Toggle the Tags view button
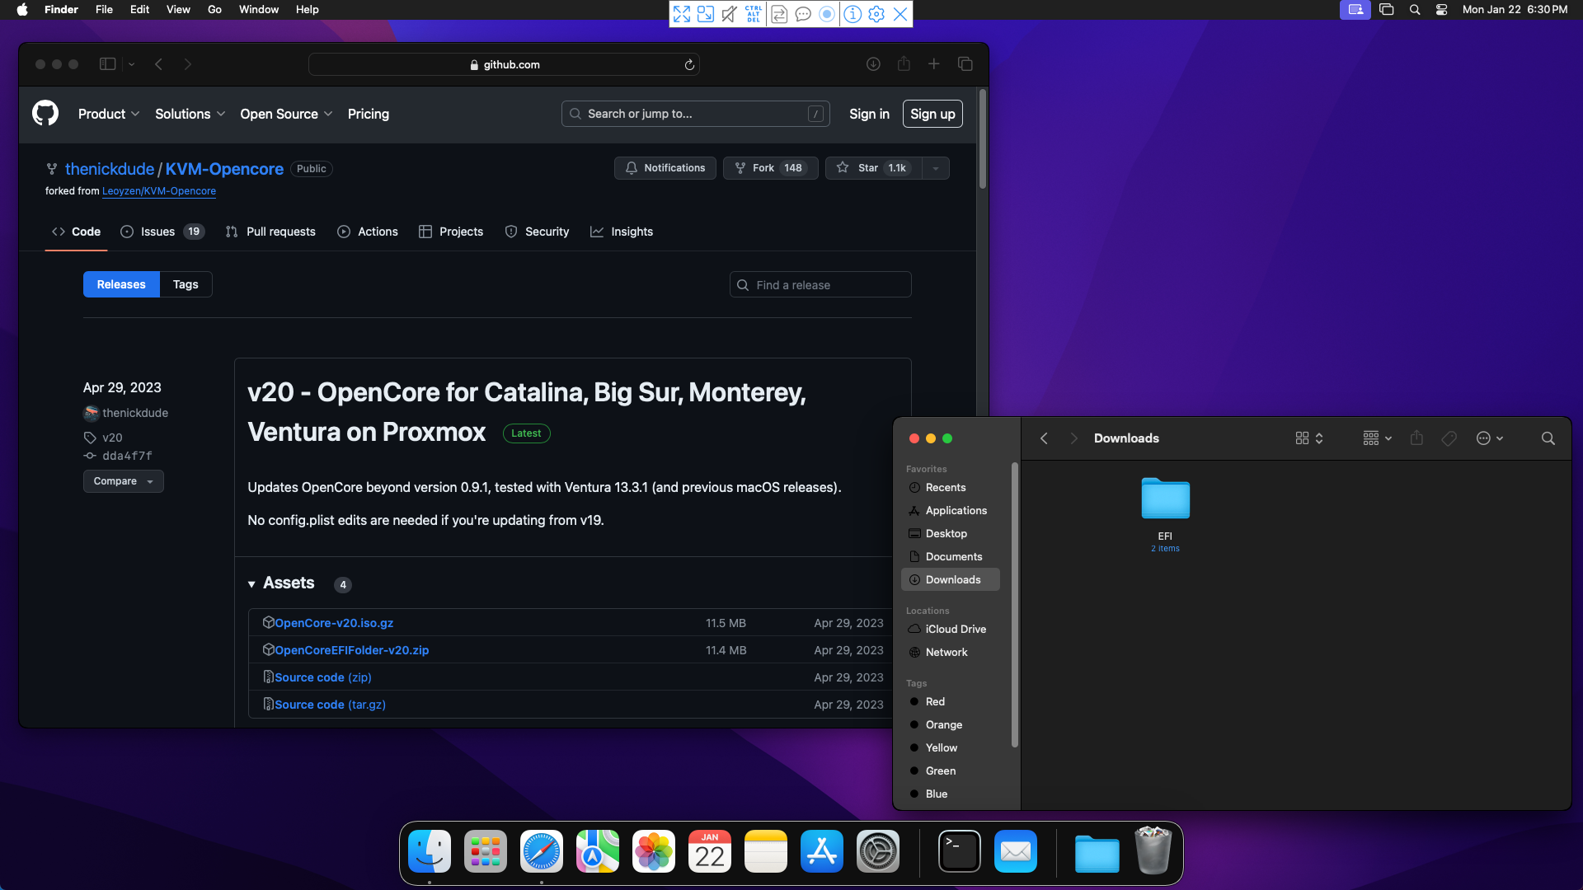 click(x=185, y=283)
